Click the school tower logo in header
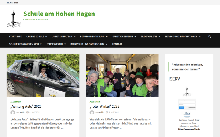Image resolution: width=220 pixels, height=137 pixels. click(x=14, y=19)
